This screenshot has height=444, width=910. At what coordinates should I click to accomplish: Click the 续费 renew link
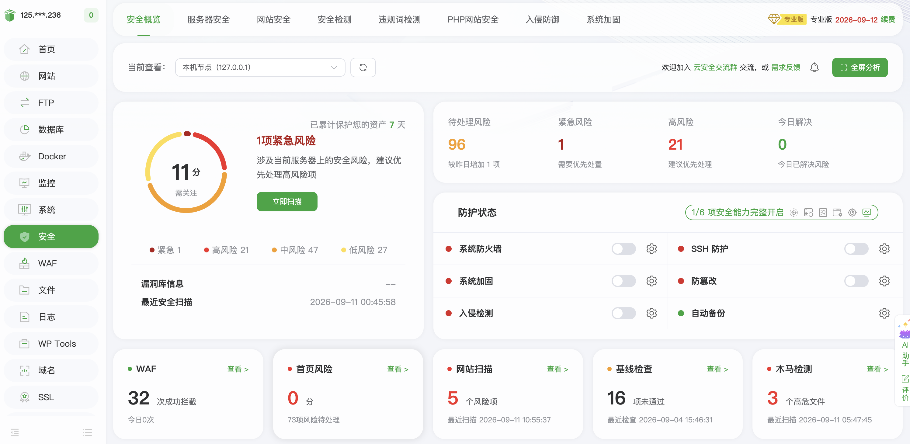(888, 19)
